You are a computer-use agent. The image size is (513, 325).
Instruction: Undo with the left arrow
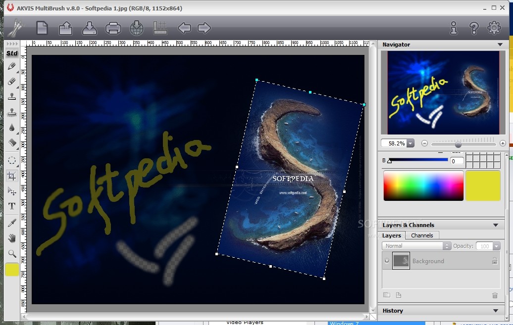[x=185, y=28]
